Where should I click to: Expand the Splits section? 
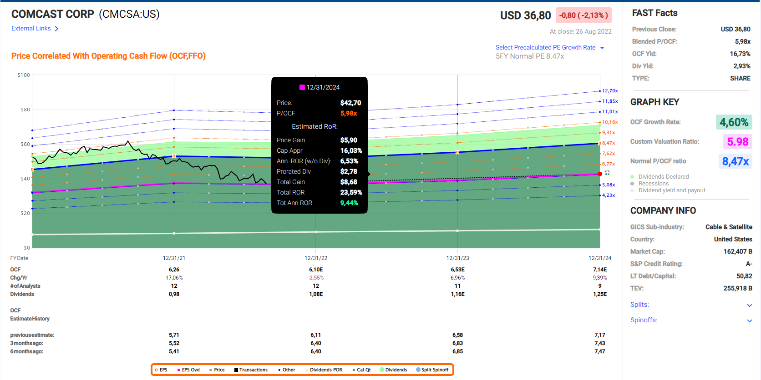click(x=749, y=305)
